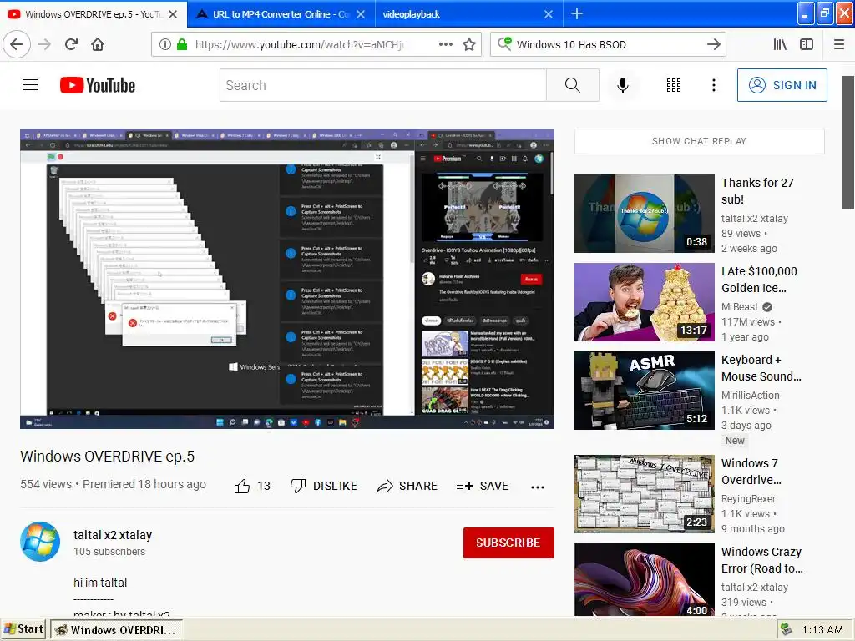This screenshot has height=641, width=855.
Task: Switch to URL to MP4 Converter Online tab
Action: pos(281,14)
